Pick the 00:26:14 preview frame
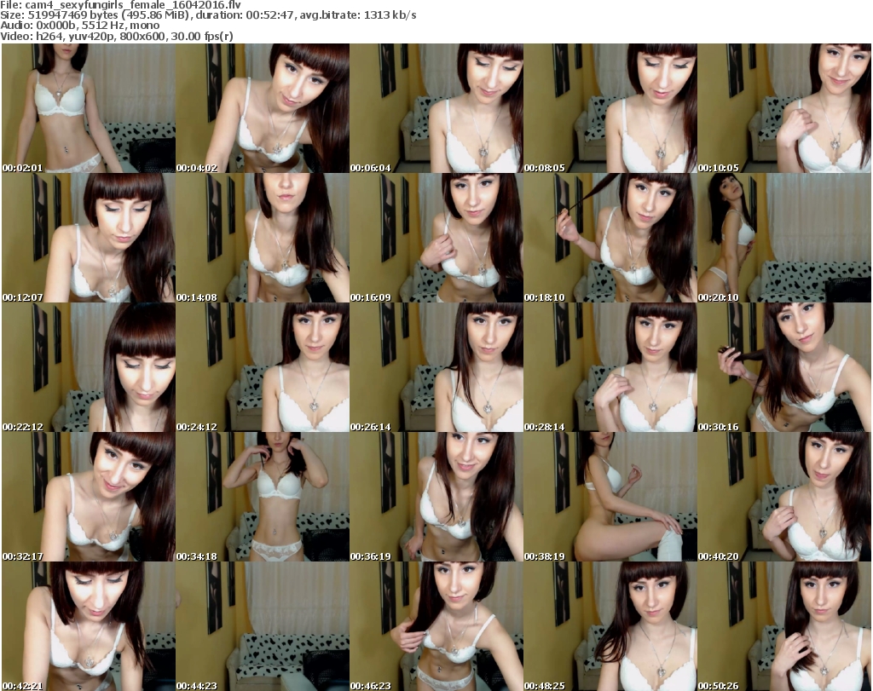The width and height of the screenshot is (873, 691). point(436,367)
